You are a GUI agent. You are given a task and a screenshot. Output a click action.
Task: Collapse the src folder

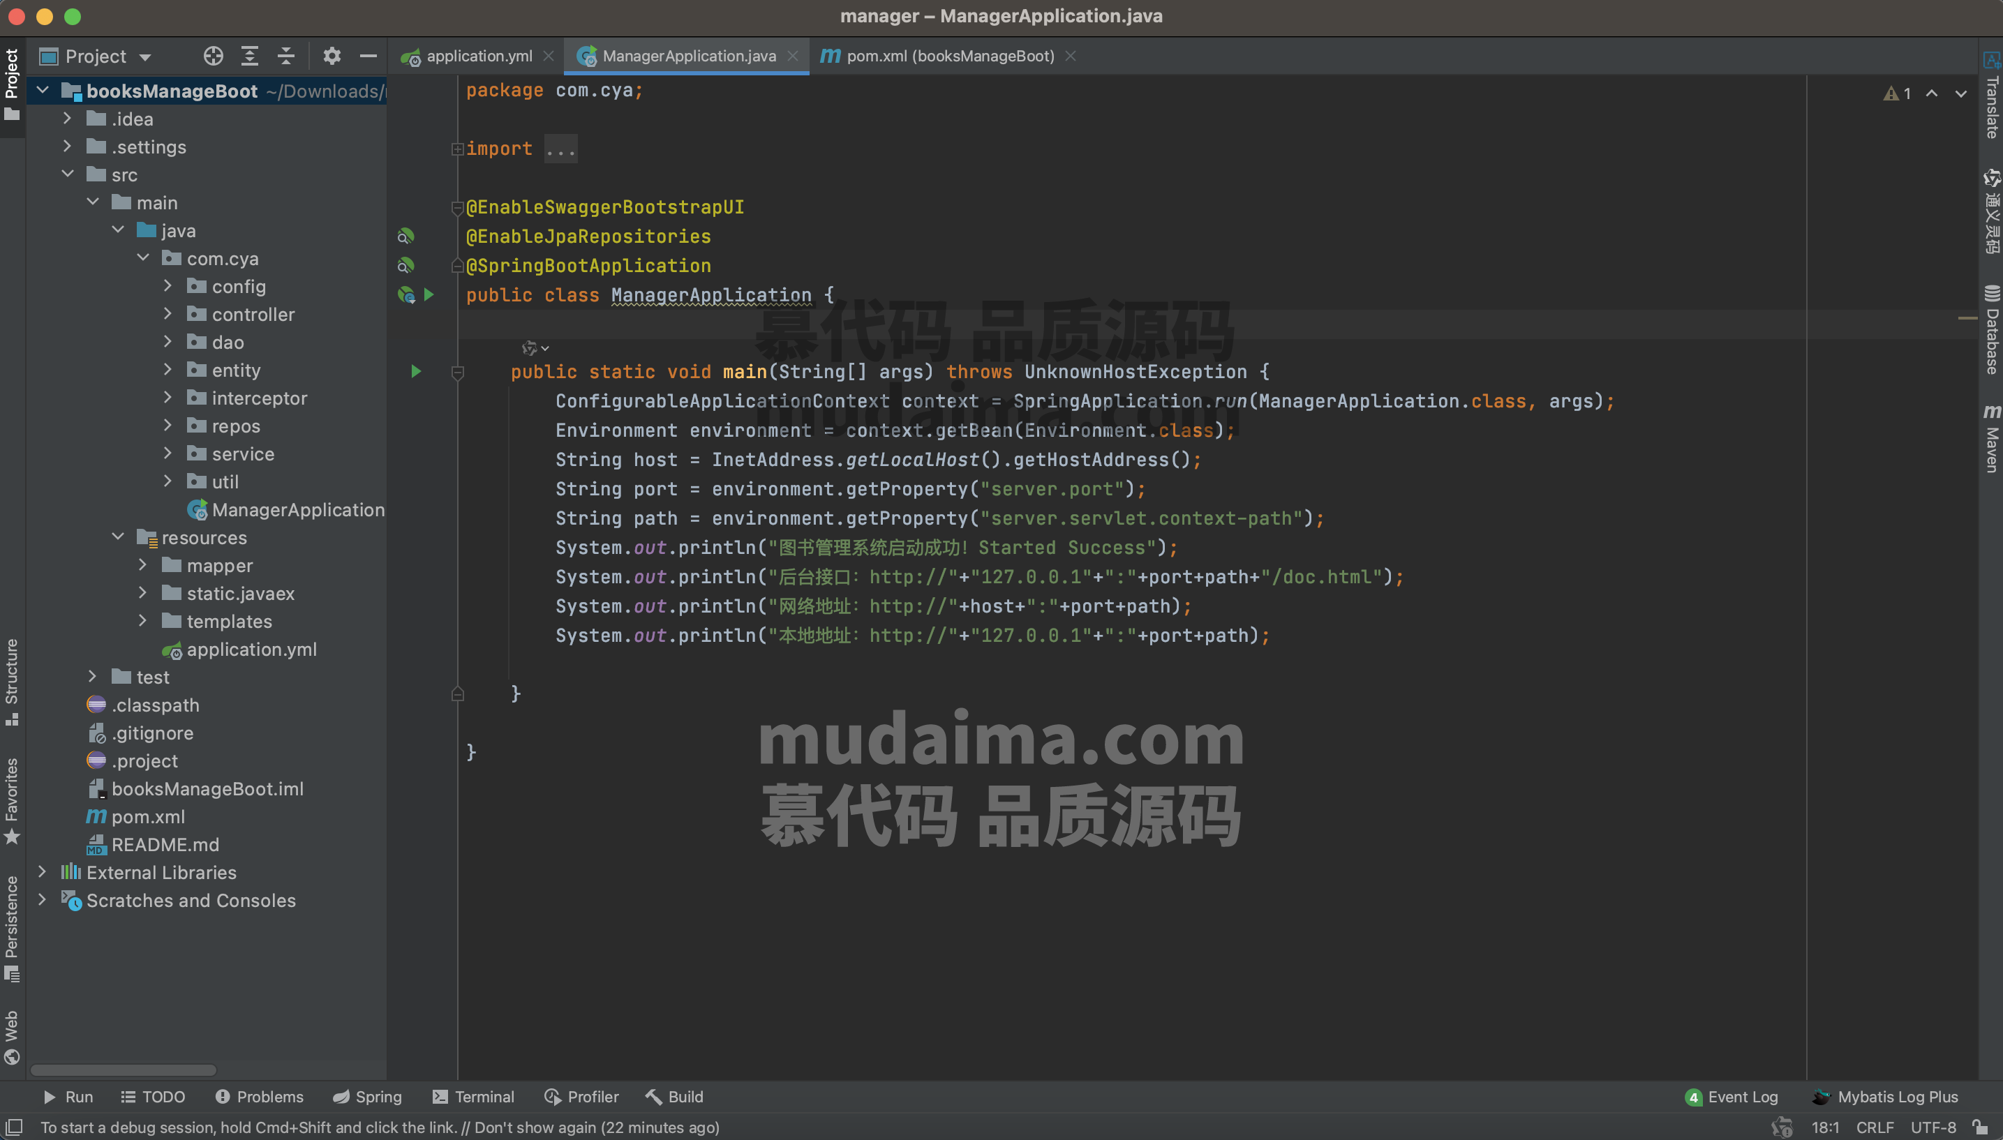67,174
